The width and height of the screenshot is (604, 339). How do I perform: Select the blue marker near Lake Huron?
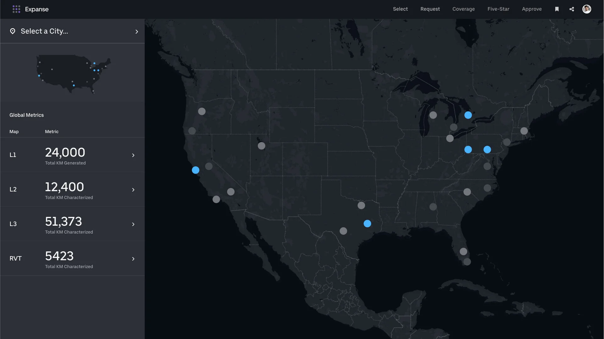pyautogui.click(x=468, y=115)
